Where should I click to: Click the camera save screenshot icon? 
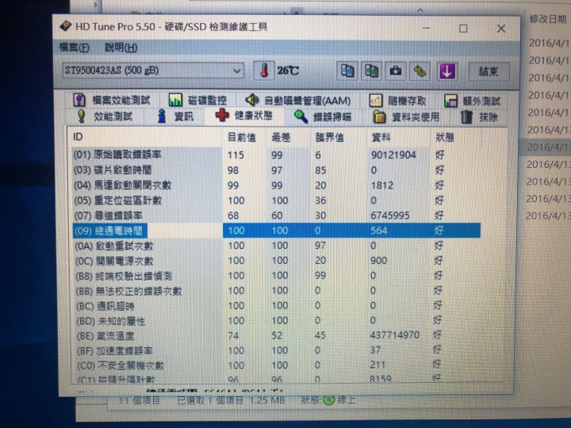[396, 71]
